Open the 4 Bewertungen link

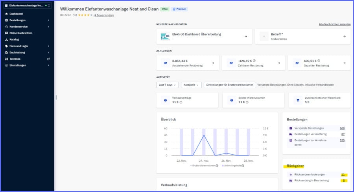(103, 15)
